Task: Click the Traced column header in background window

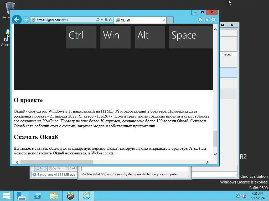Action: point(227,54)
